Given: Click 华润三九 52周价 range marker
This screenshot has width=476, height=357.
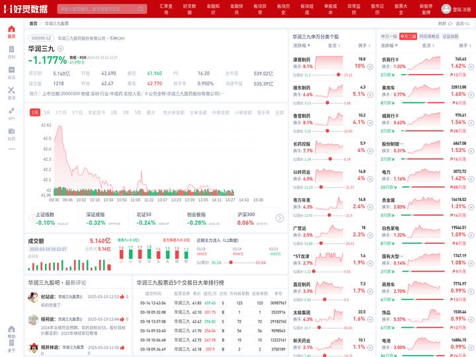Looking at the screenshot, I should [231, 262].
